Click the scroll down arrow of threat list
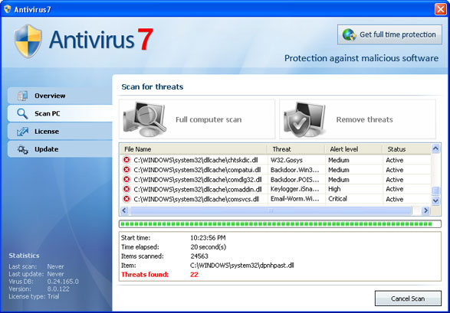Screen dimensions: 450x313 click(x=435, y=201)
